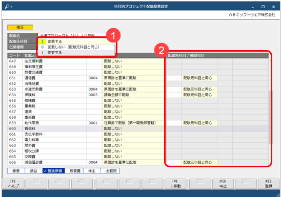Click the コード column header

(x=15, y=55)
